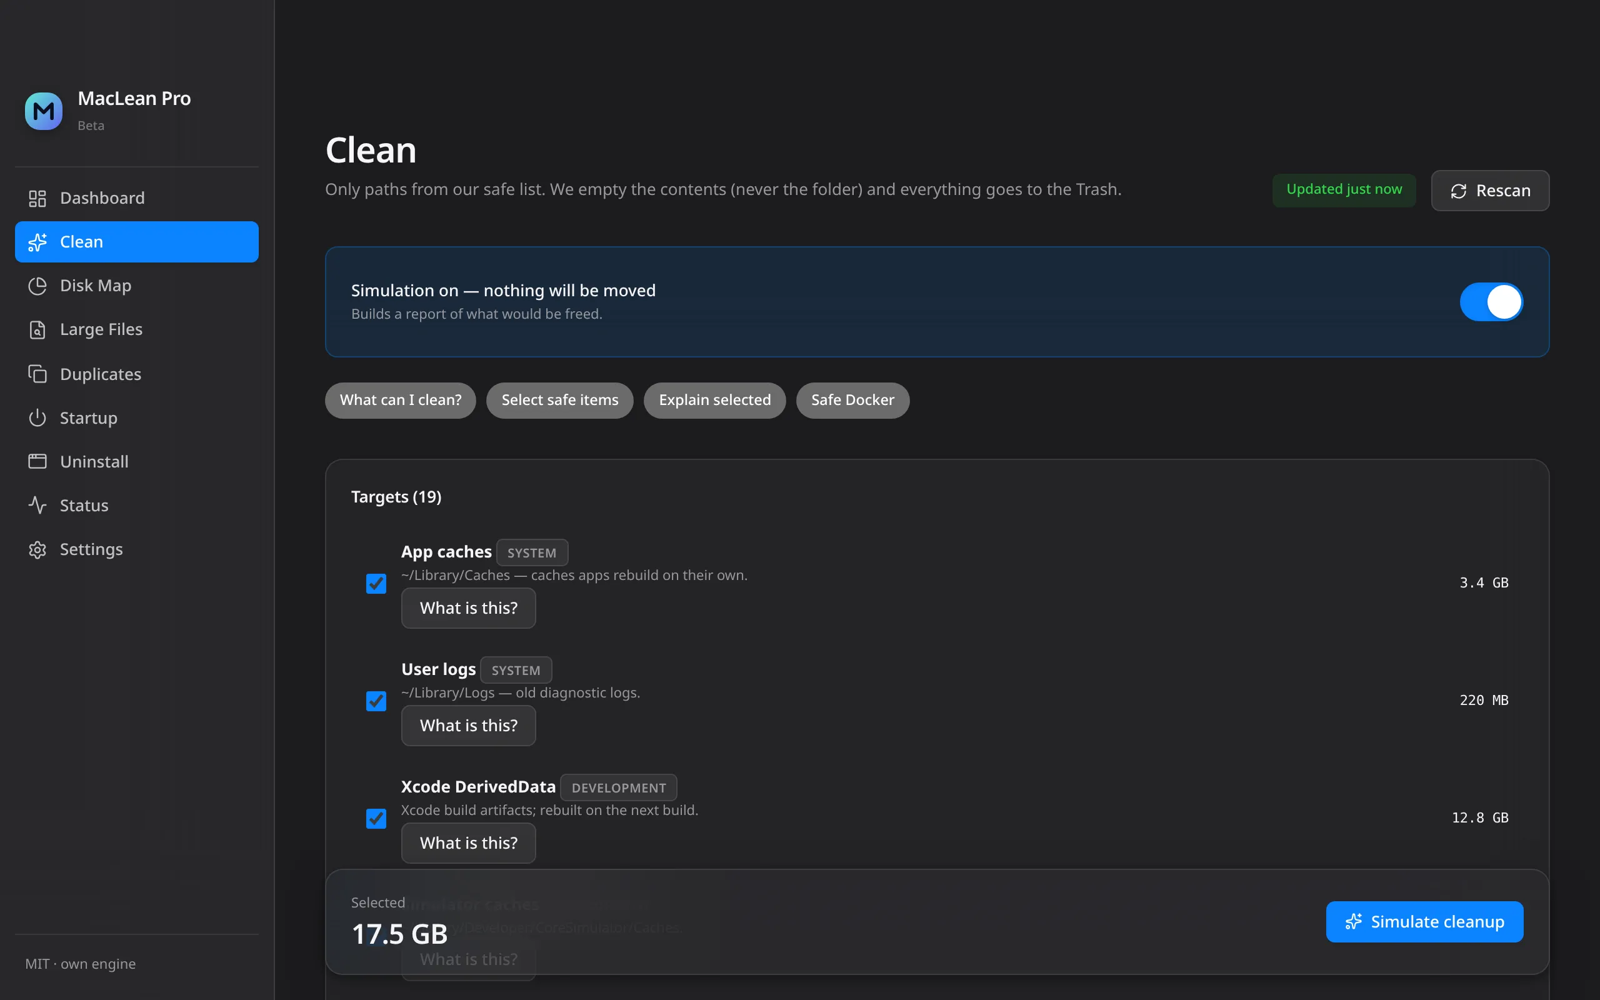The image size is (1600, 1000).
Task: Uncheck the App caches checkbox
Action: pyautogui.click(x=376, y=583)
